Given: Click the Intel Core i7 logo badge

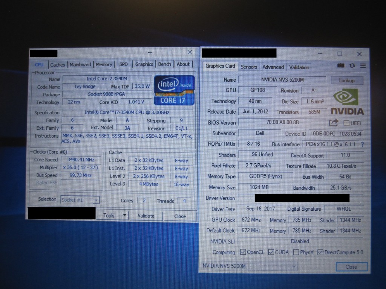Looking at the screenshot, I should pos(174,90).
